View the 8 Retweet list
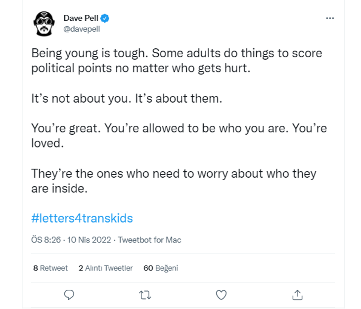 tap(50, 268)
